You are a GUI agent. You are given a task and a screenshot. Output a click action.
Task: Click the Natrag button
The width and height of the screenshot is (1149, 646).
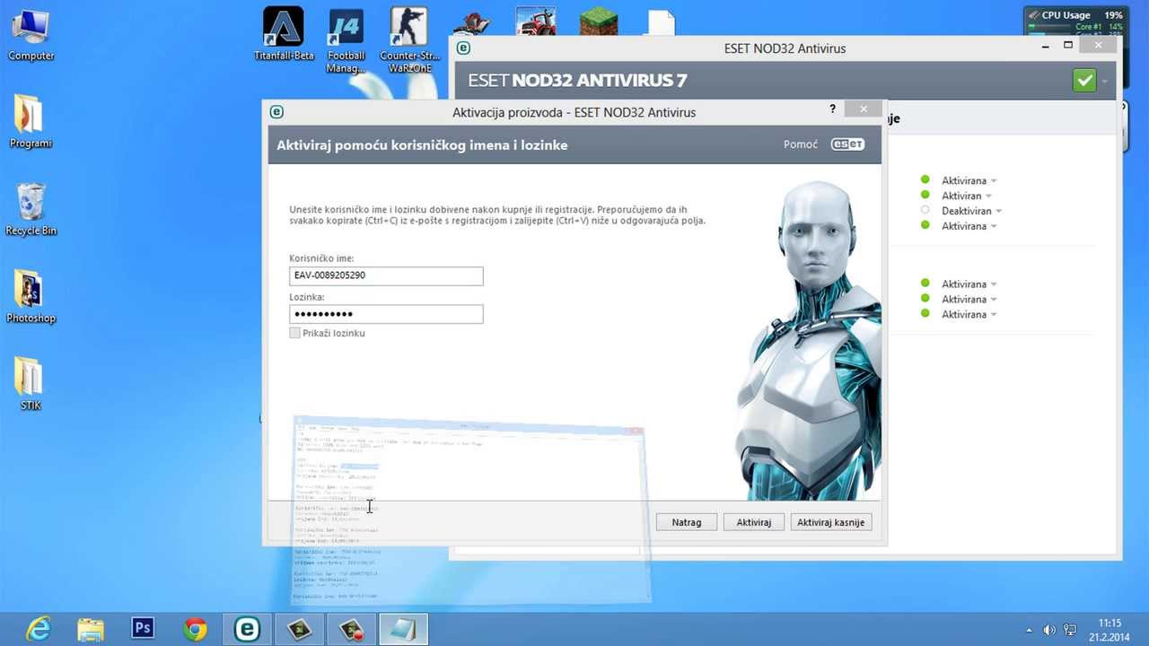687,522
